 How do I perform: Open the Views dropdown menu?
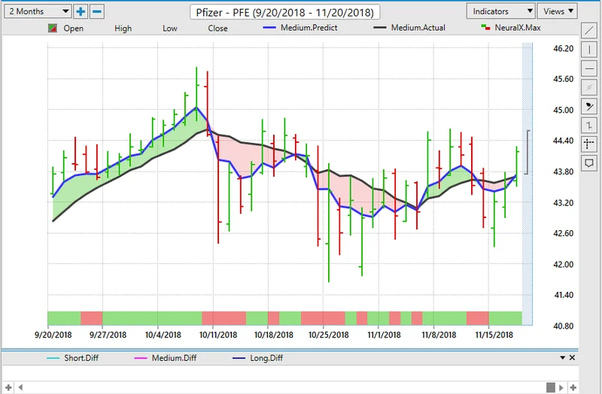point(558,11)
